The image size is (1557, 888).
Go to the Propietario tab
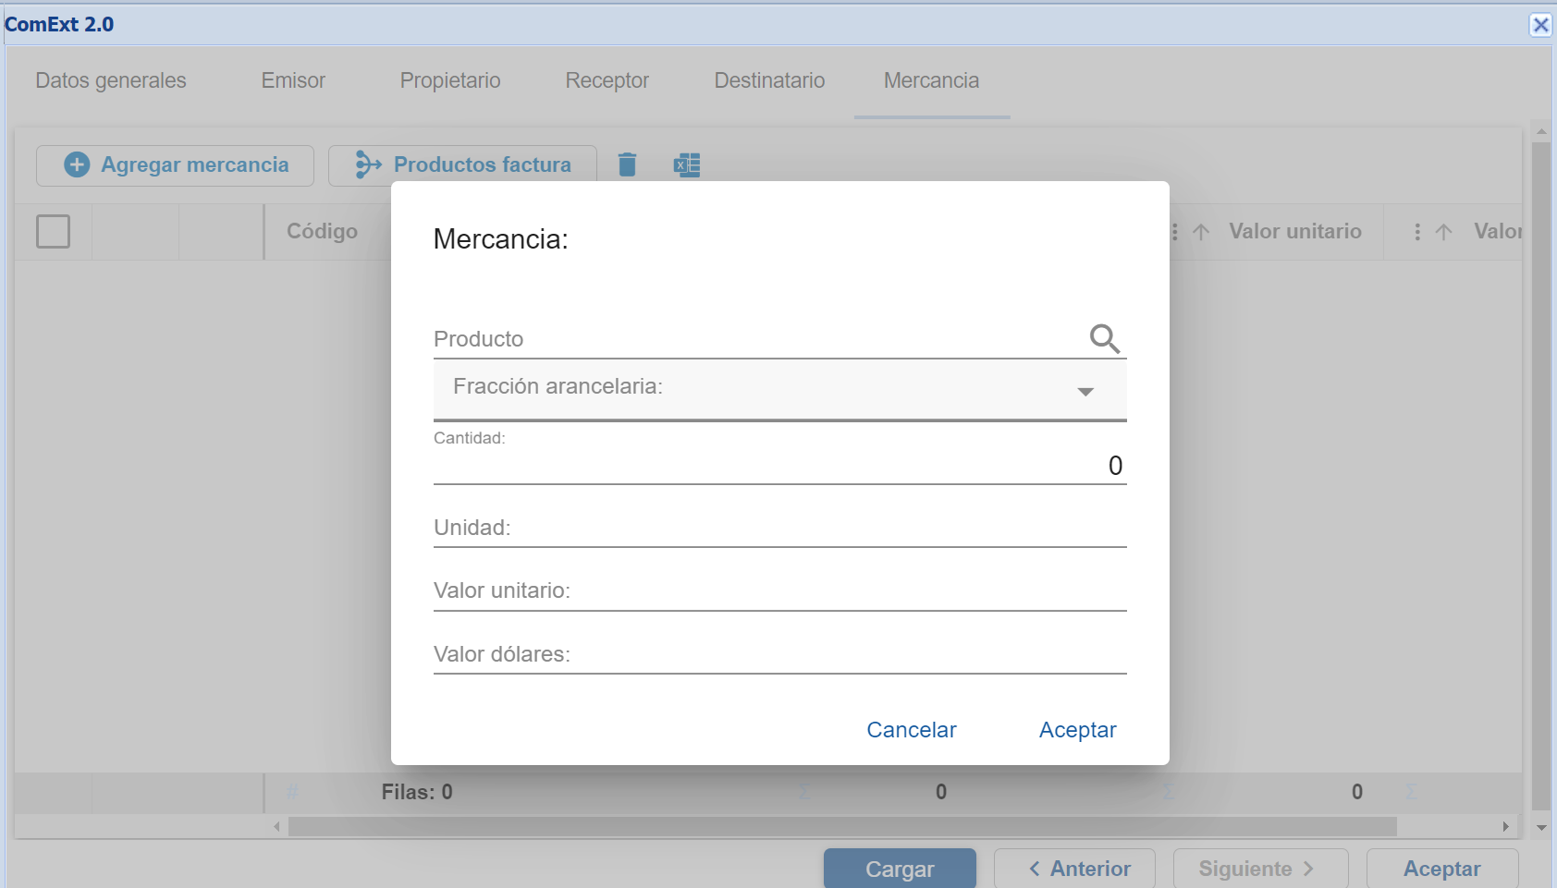(x=450, y=80)
